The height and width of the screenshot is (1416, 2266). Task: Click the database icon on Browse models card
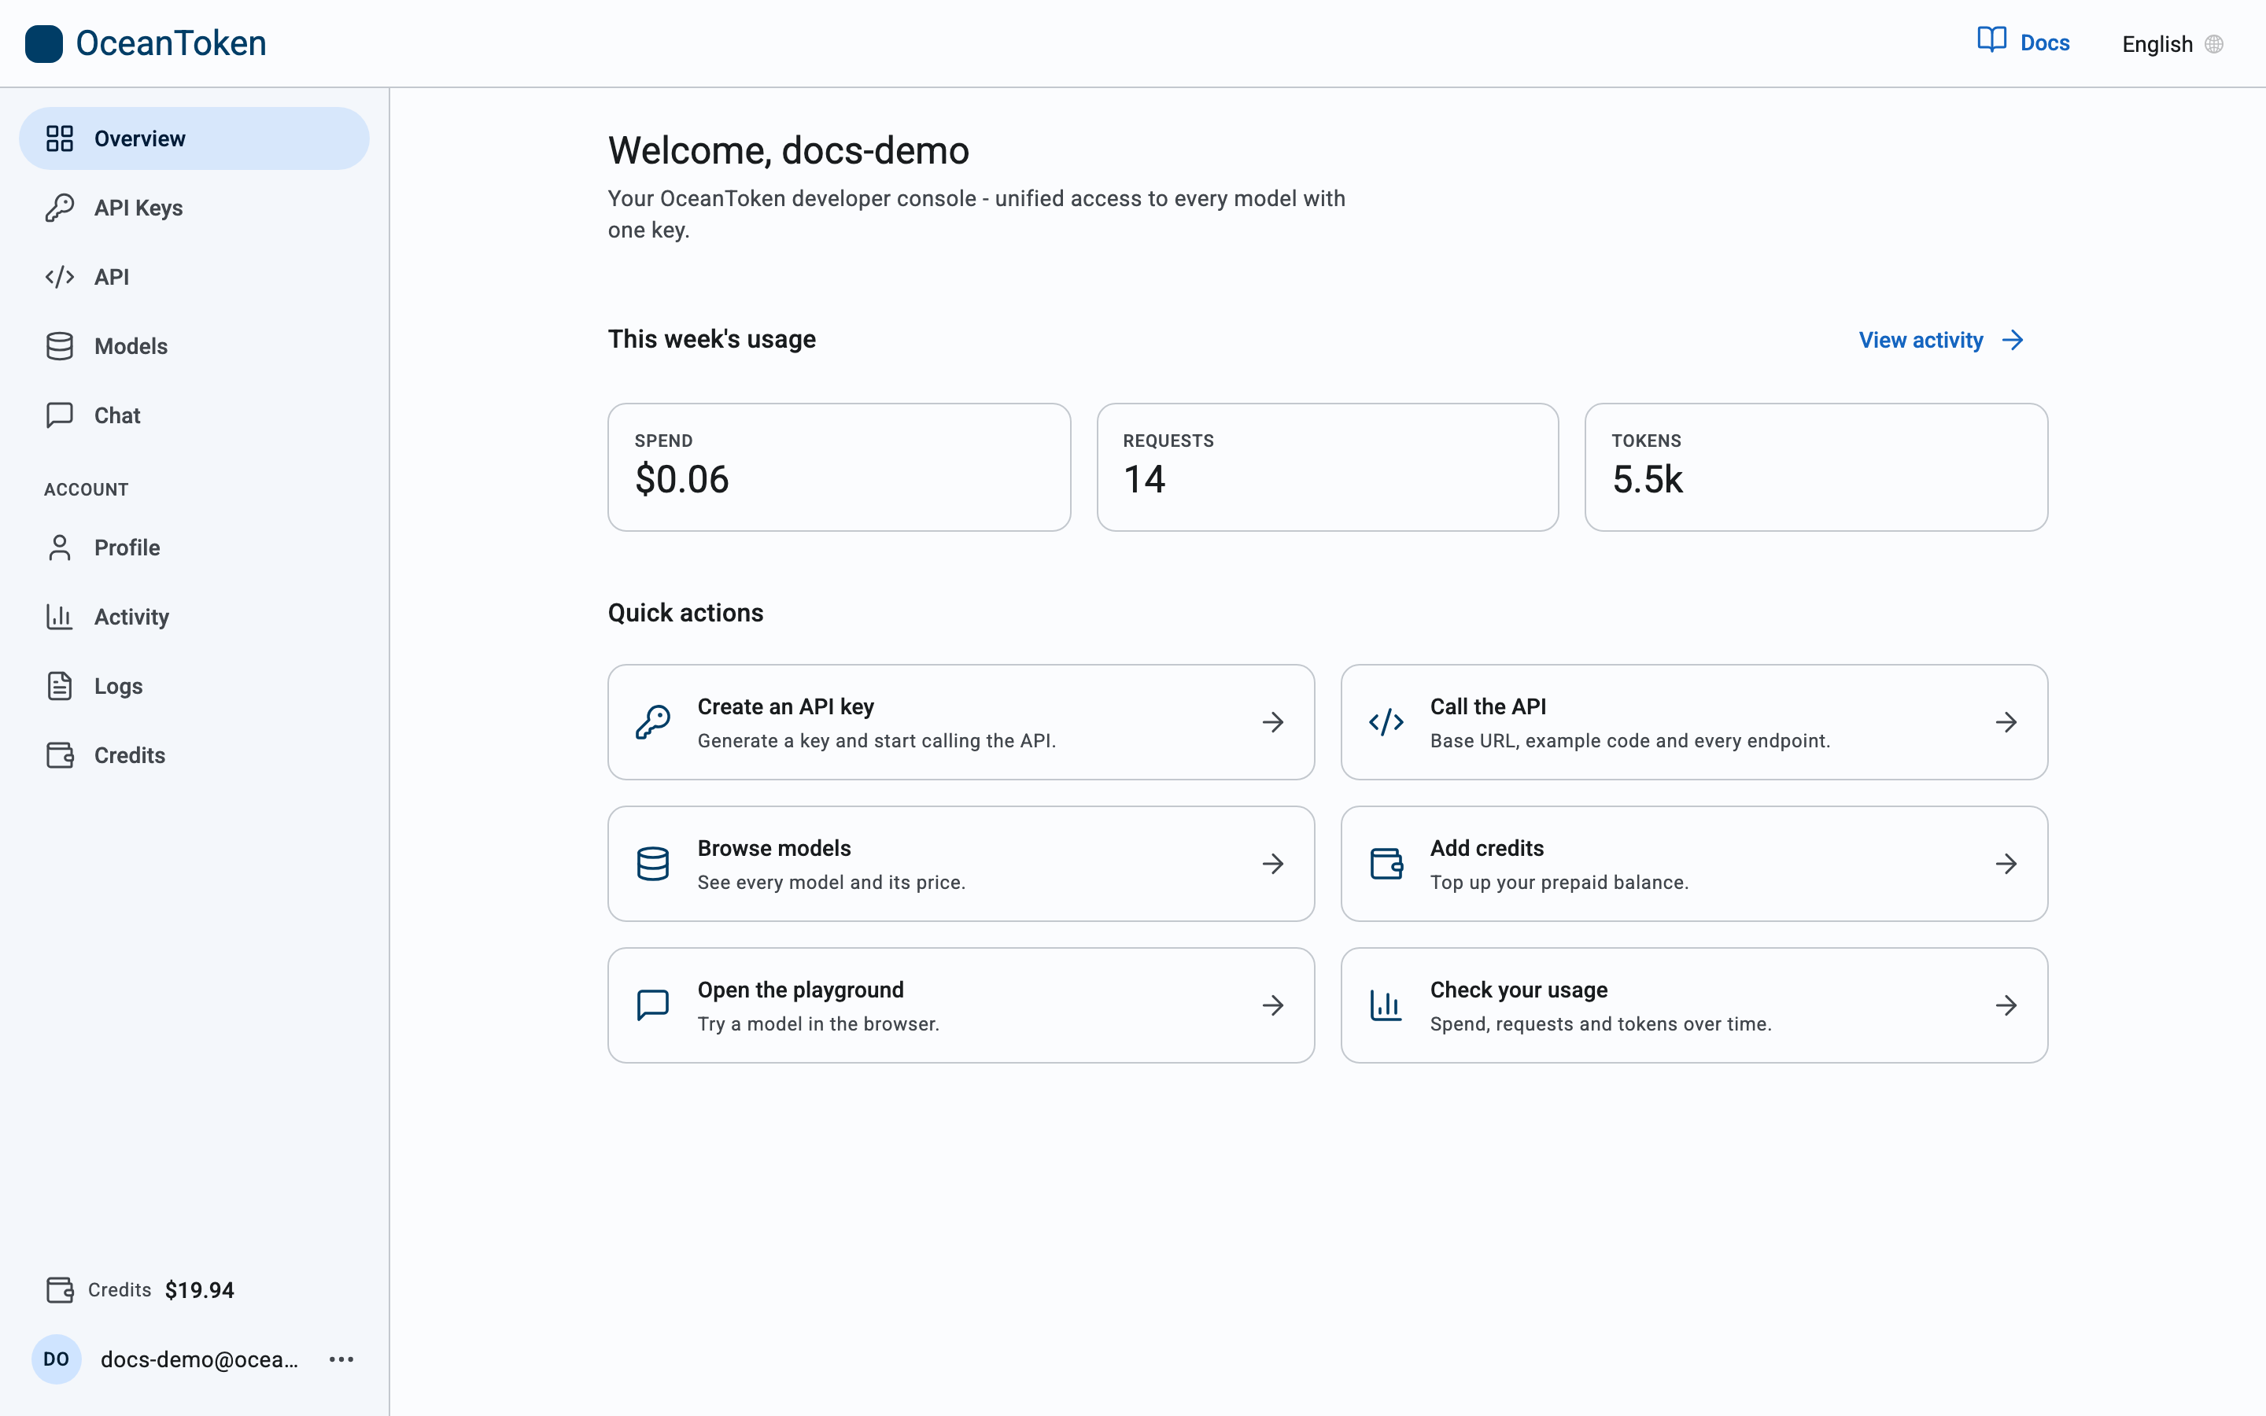(x=652, y=864)
